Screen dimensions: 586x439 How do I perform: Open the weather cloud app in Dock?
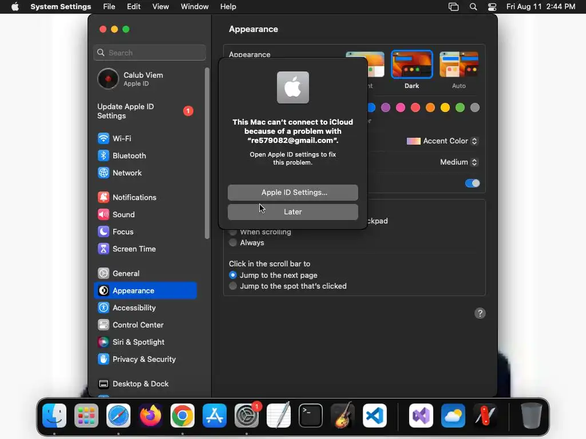(453, 416)
